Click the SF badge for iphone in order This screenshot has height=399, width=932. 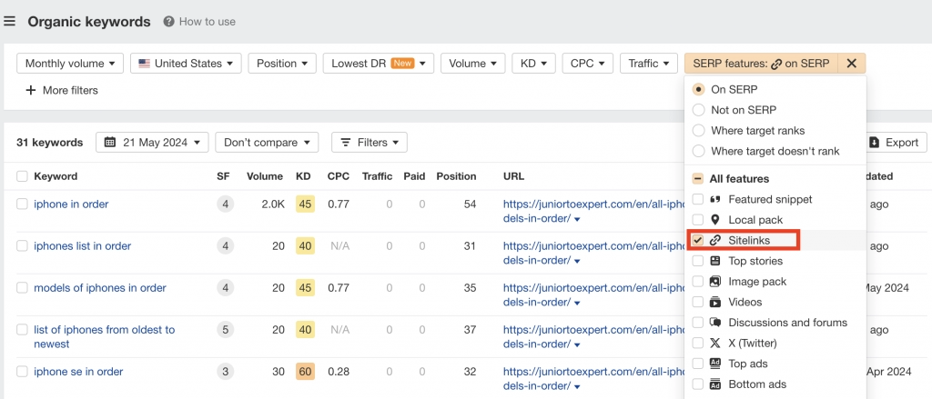[x=224, y=204]
